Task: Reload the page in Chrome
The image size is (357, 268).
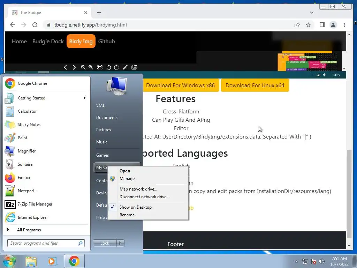Action: point(35,25)
